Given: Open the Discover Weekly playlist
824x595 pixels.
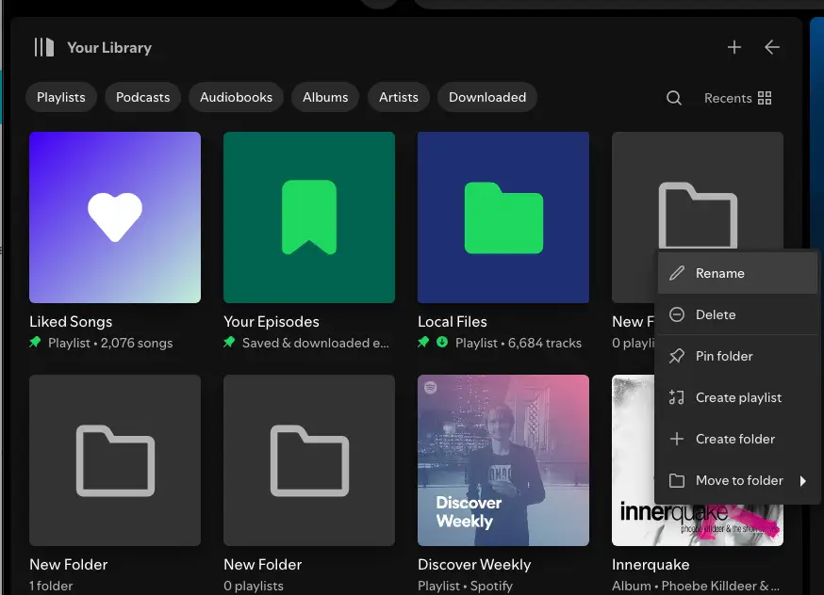Looking at the screenshot, I should click(503, 460).
